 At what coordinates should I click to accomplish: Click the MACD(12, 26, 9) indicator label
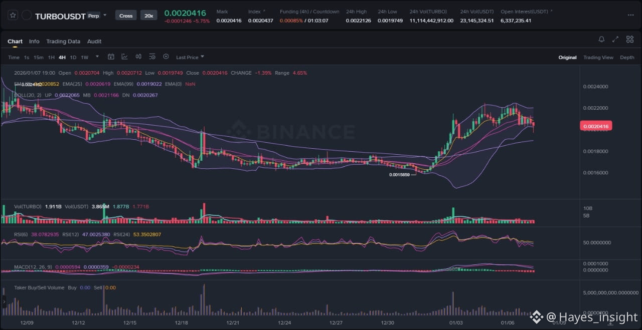pos(33,267)
